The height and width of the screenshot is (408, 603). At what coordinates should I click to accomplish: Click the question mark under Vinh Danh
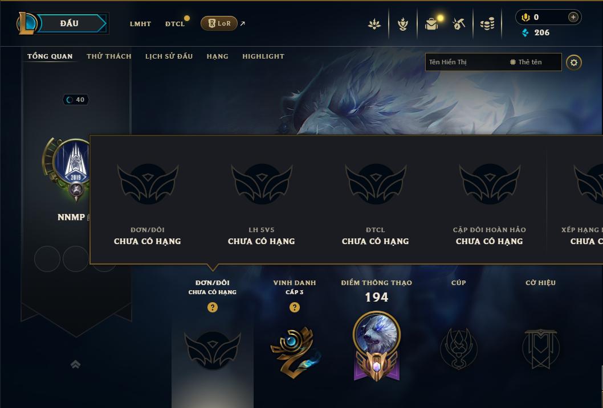tap(295, 307)
